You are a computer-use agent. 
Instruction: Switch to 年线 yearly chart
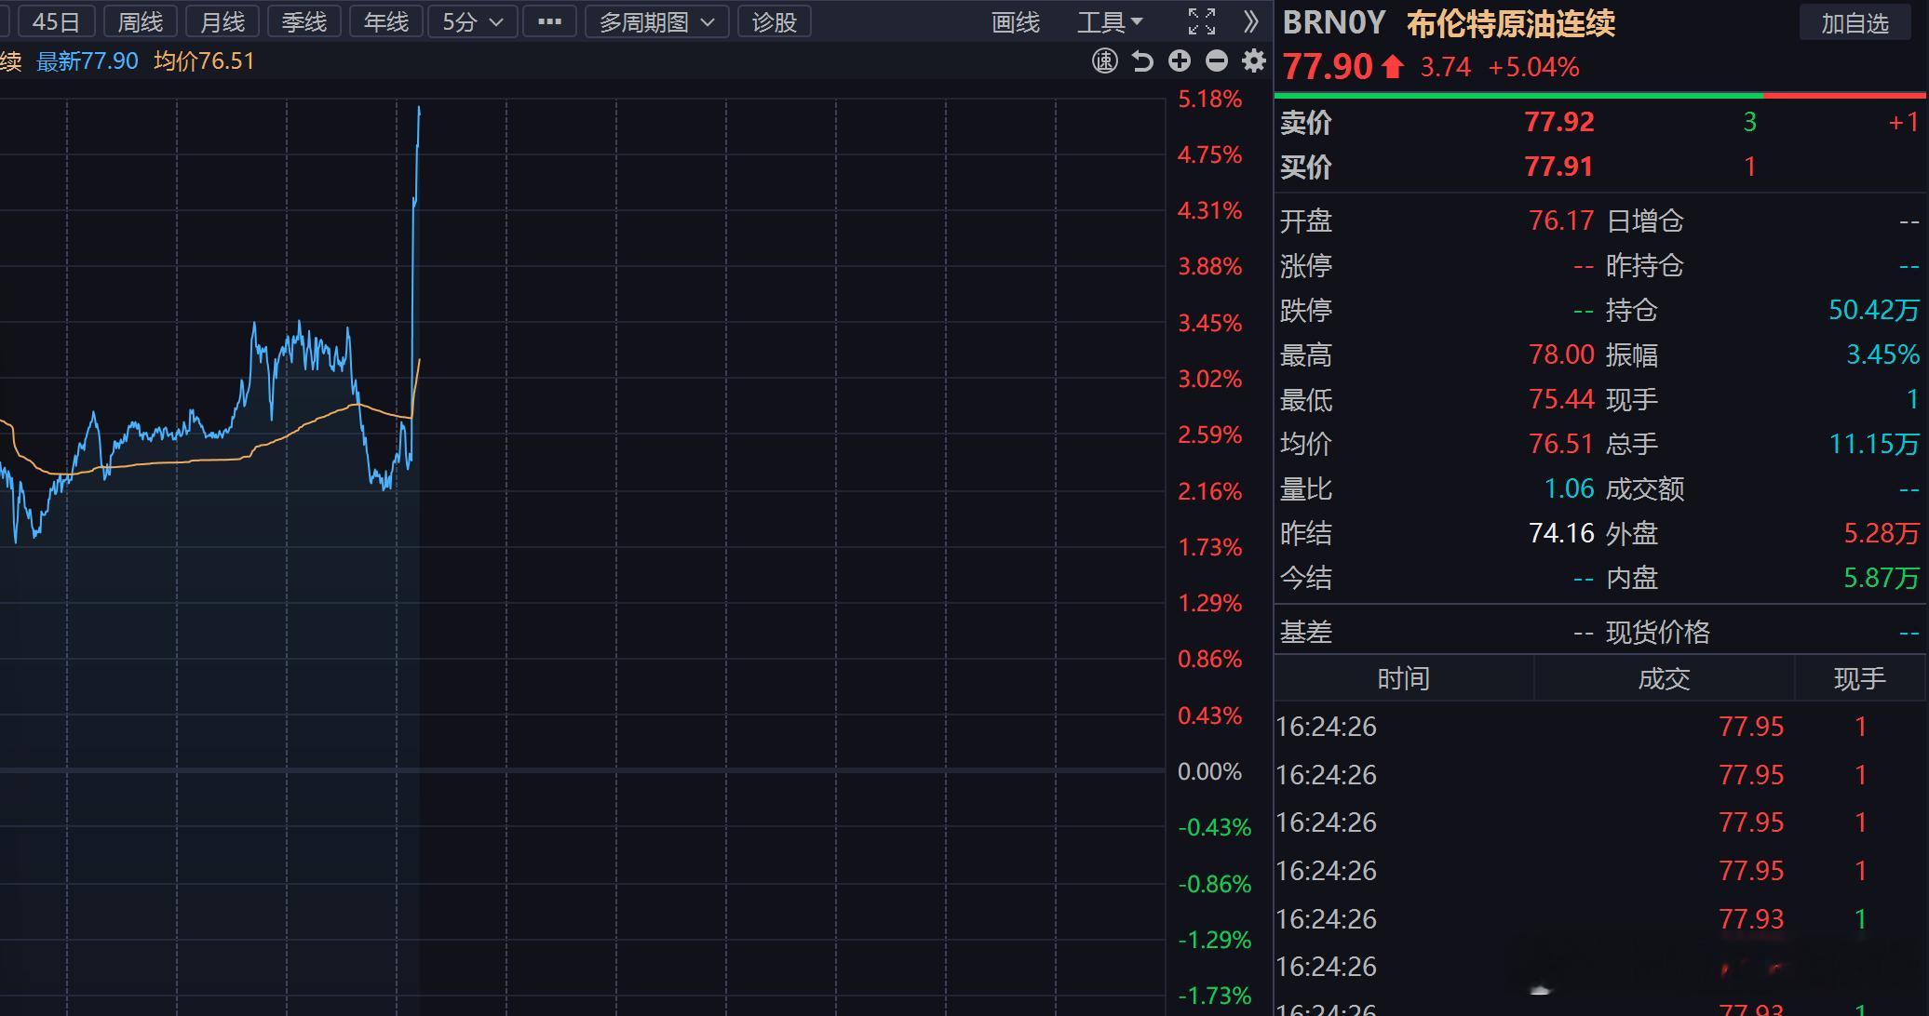386,21
